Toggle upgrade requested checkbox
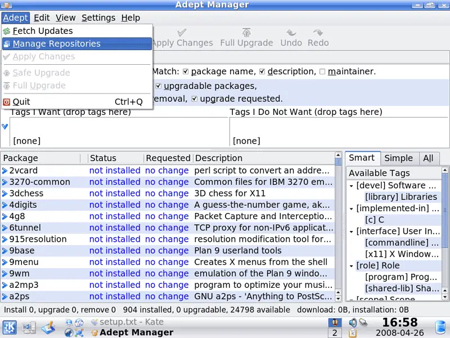The width and height of the screenshot is (450, 338). tap(195, 99)
